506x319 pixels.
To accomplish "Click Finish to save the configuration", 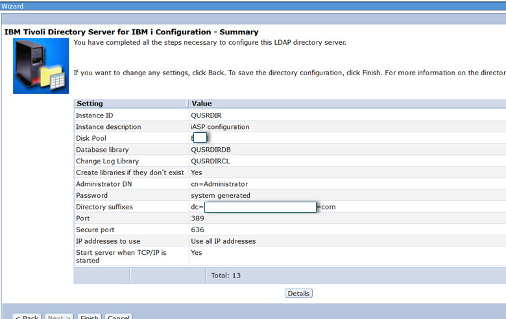I will 89,317.
